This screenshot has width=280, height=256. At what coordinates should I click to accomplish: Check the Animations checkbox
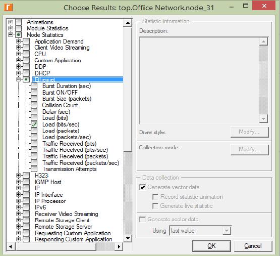(18, 22)
